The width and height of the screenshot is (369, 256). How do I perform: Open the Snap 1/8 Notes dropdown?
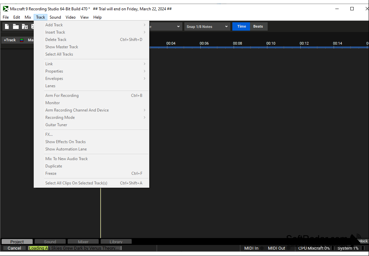207,27
